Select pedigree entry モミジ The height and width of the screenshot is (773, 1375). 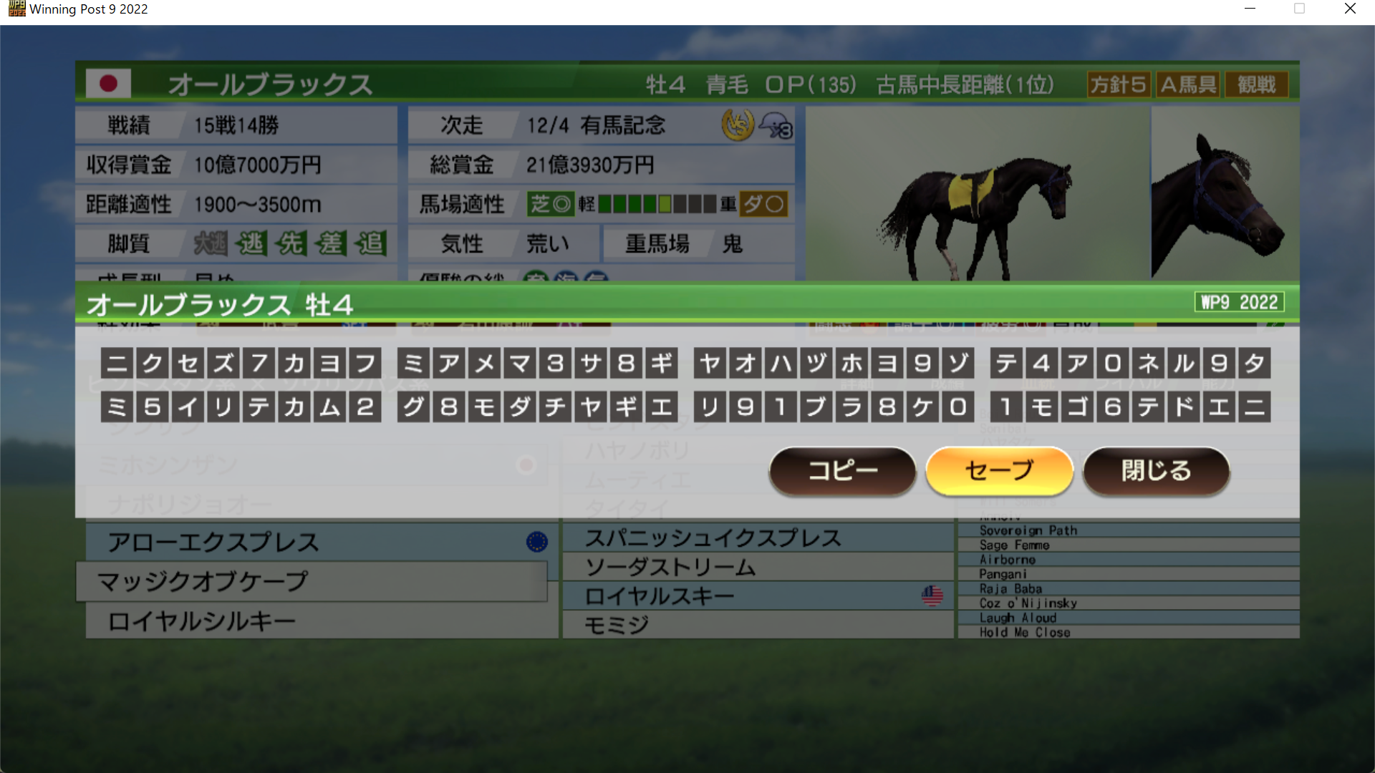click(758, 624)
